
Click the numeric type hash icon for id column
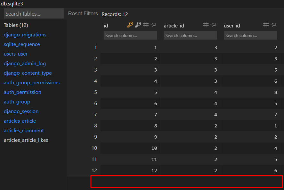coord(146,25)
